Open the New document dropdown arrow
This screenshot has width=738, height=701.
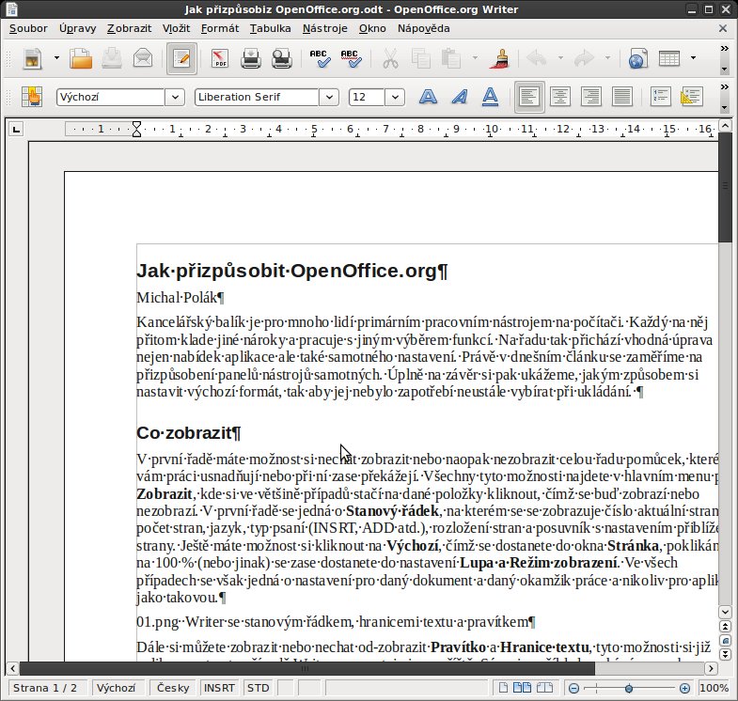[x=56, y=58]
